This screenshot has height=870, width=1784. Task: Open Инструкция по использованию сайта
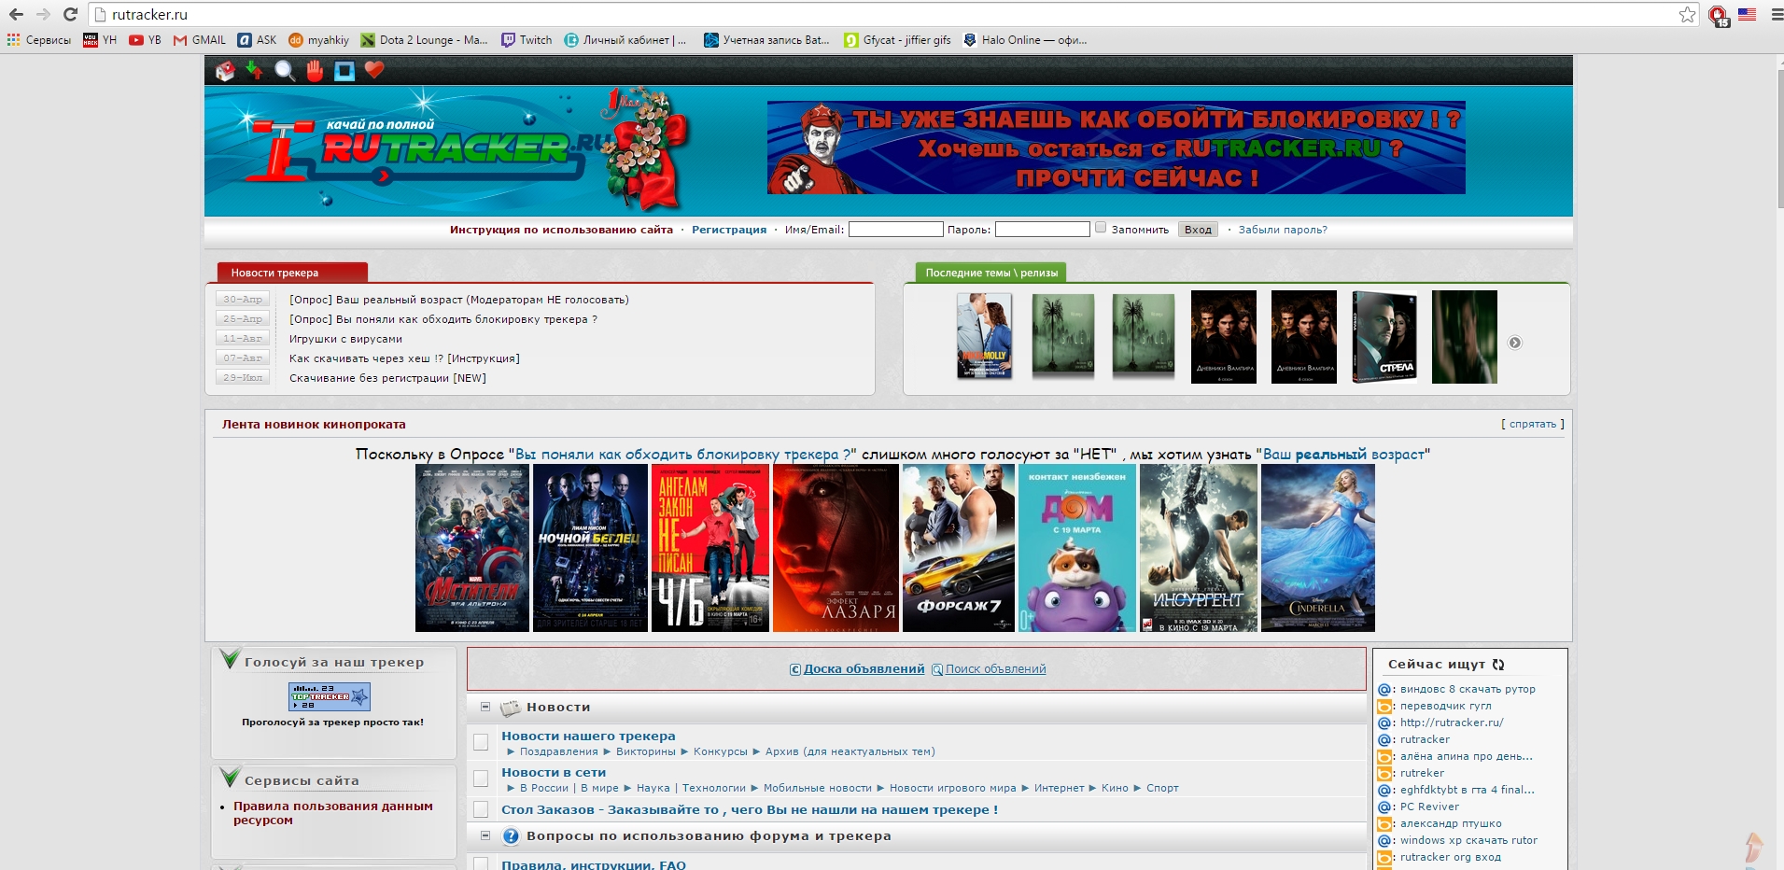pos(561,230)
